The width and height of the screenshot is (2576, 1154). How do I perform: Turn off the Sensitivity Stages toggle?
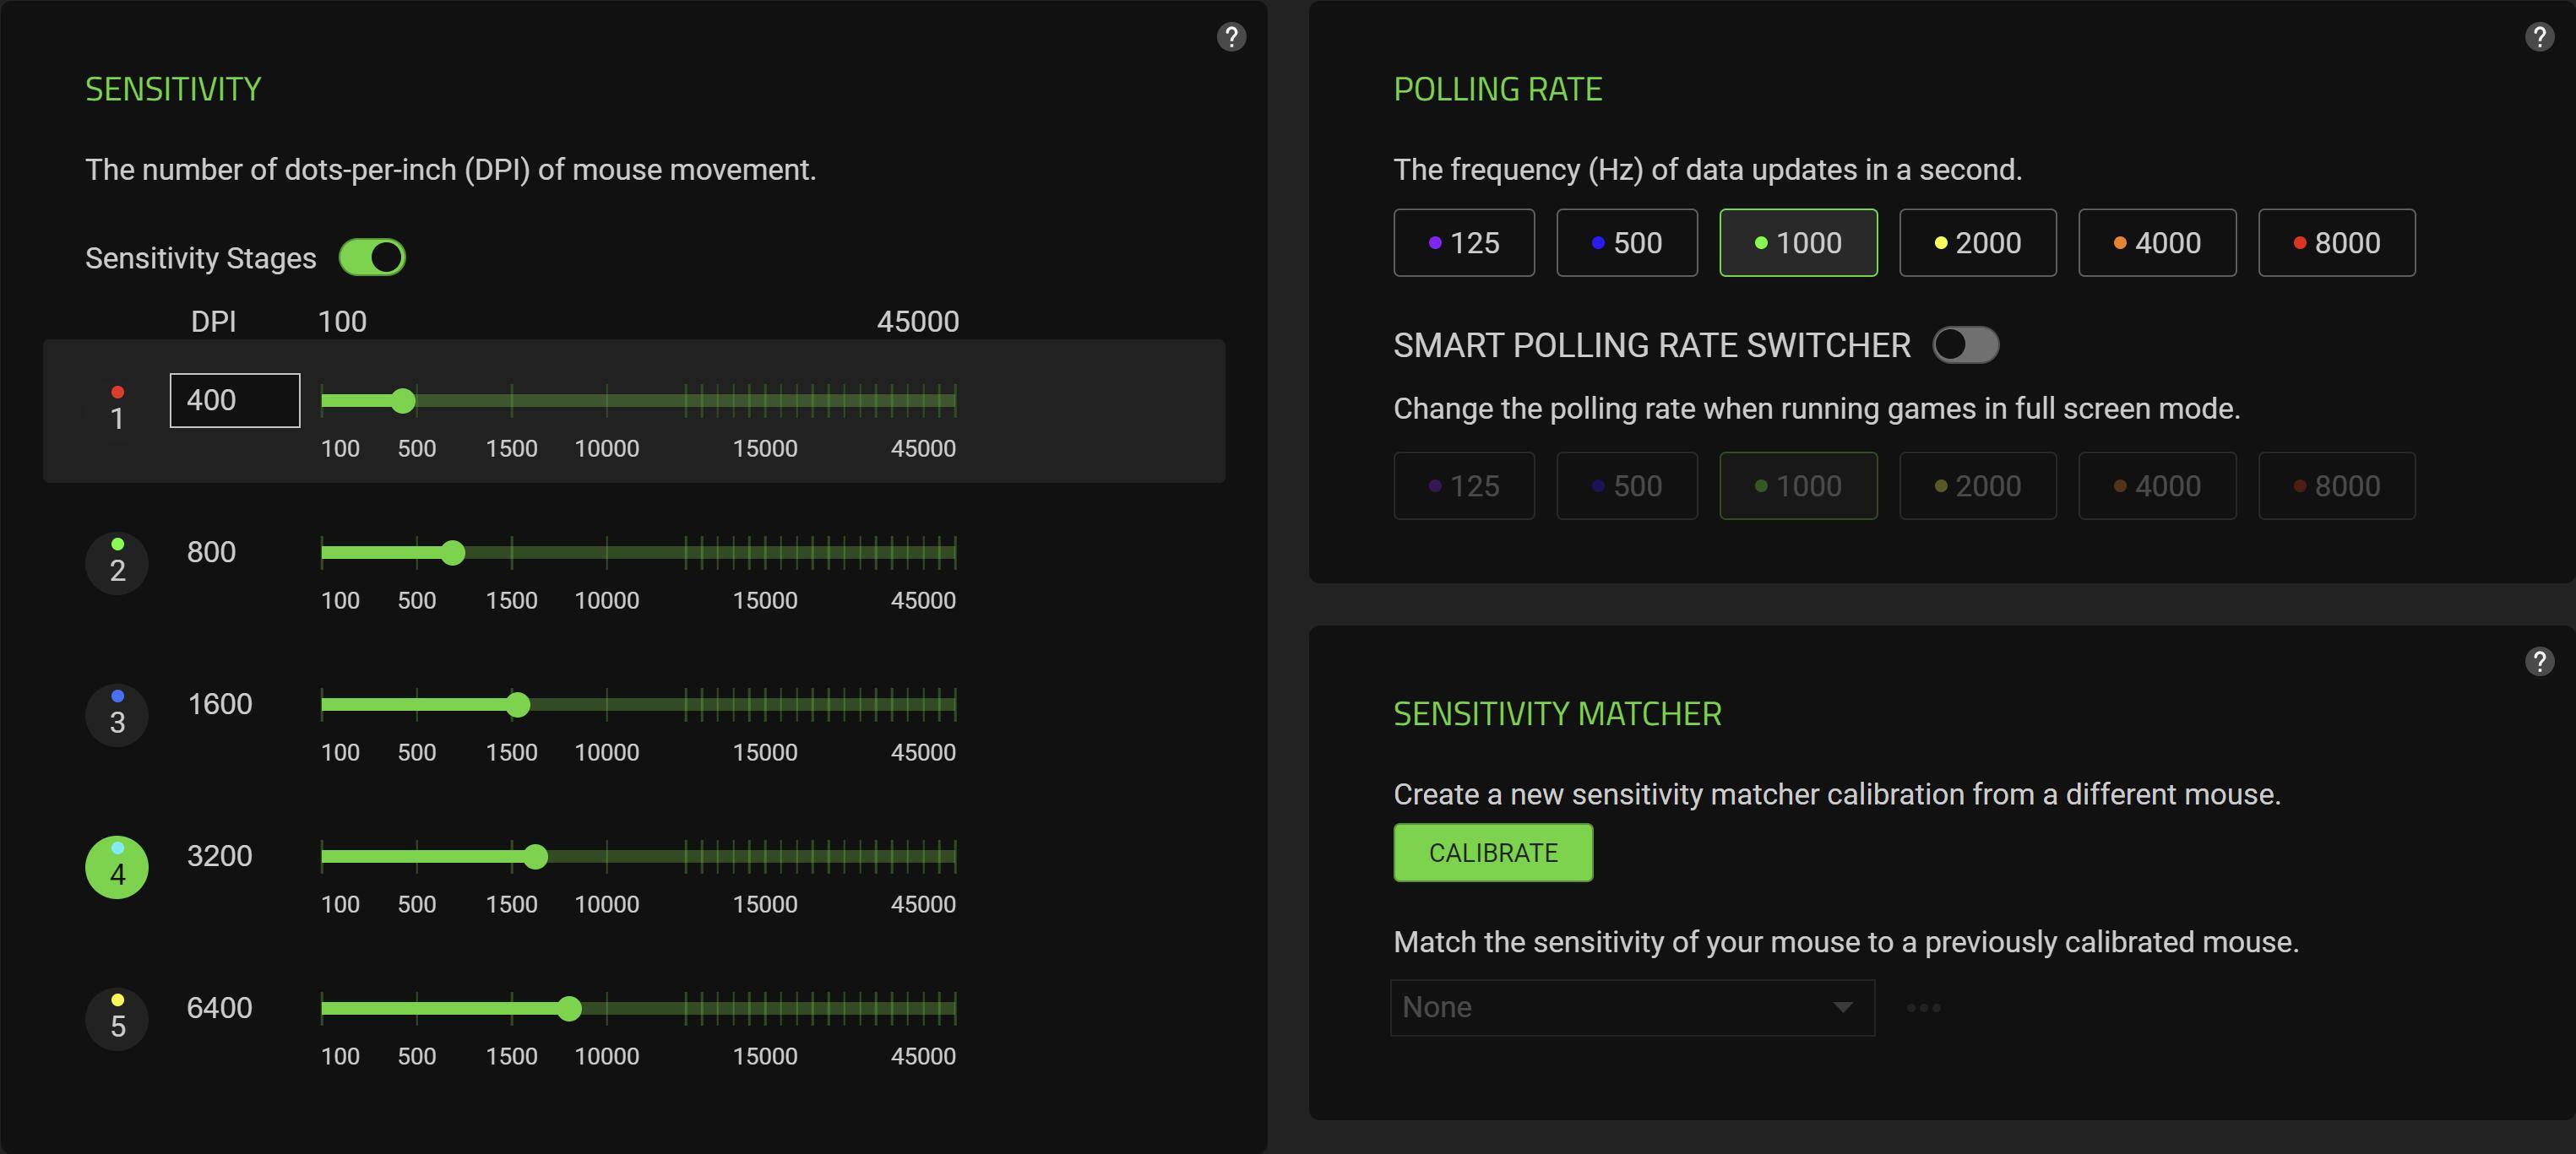[372, 257]
